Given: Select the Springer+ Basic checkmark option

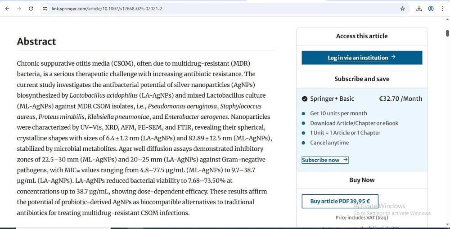Looking at the screenshot, I should [x=305, y=99].
